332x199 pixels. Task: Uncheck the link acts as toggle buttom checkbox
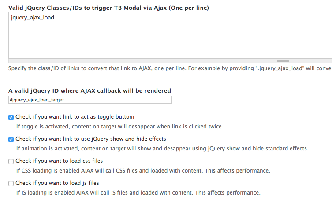click(x=11, y=117)
